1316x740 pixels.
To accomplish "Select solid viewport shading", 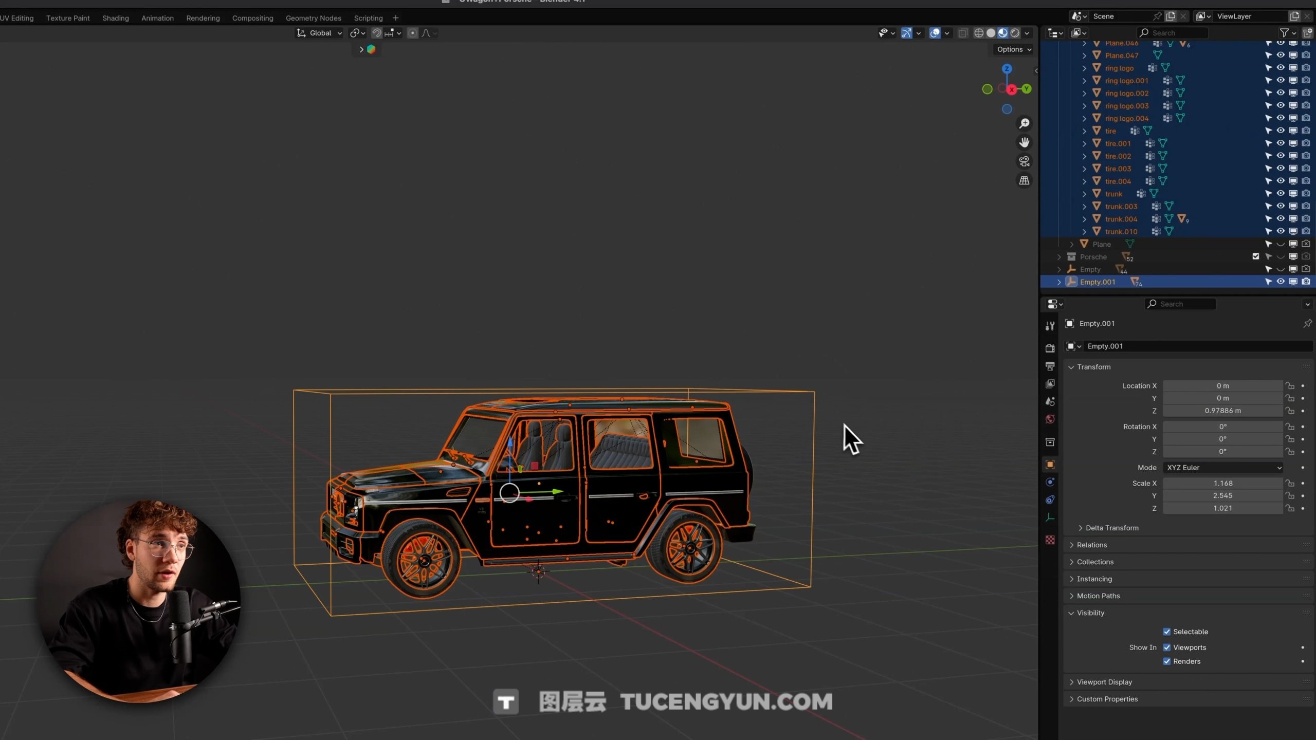I will click(x=991, y=33).
